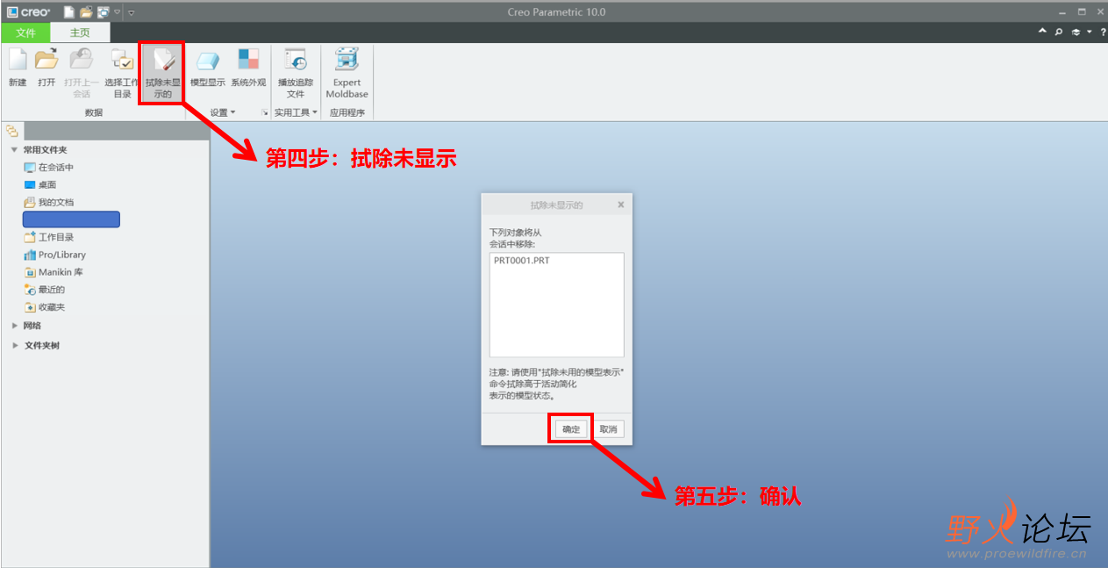The height and width of the screenshot is (568, 1108).
Task: Select 工作目录 folder
Action: point(49,237)
